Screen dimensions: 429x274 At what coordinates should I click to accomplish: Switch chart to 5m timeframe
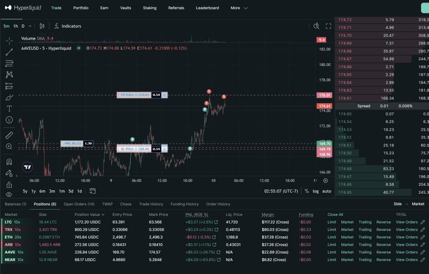pyautogui.click(x=6, y=26)
